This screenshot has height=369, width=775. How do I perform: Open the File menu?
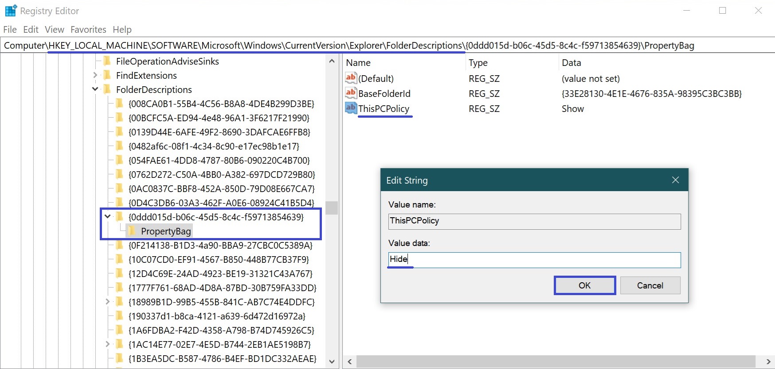[x=10, y=30]
